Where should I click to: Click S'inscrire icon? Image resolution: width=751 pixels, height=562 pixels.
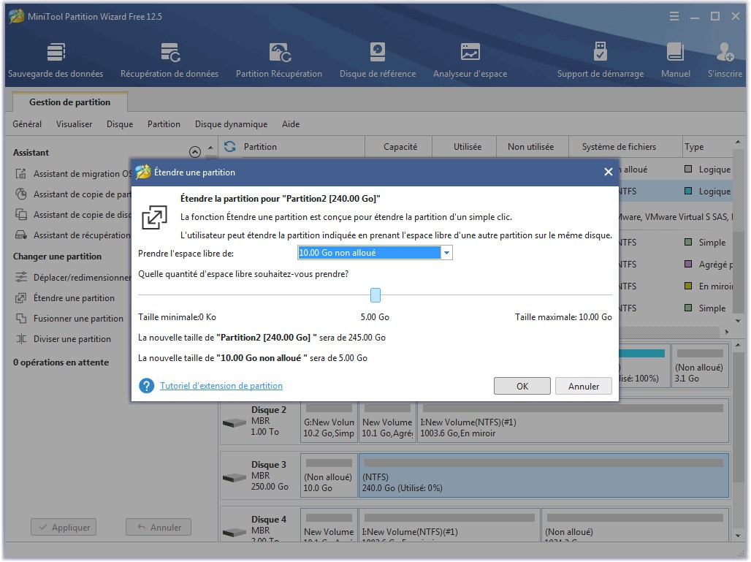click(725, 52)
